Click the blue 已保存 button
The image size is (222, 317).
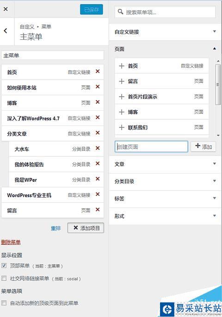pyautogui.click(x=92, y=10)
